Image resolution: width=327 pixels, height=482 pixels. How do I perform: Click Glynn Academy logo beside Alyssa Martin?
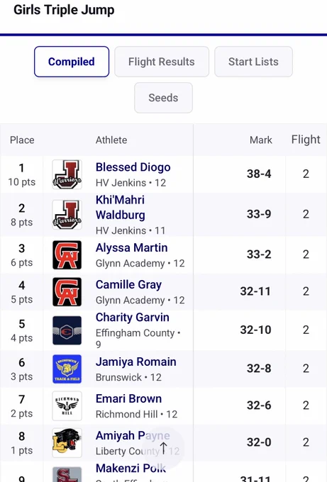coord(67,255)
